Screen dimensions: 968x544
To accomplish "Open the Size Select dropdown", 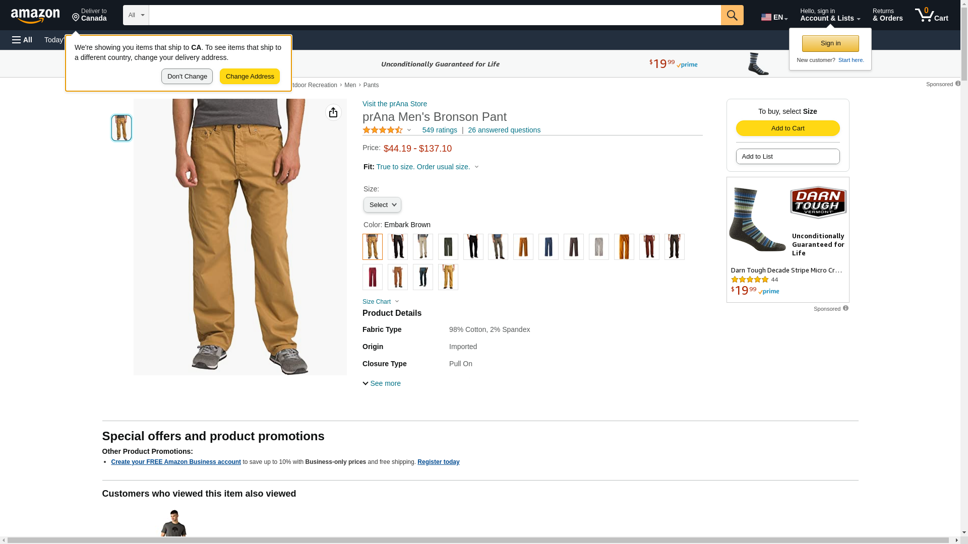I will (382, 205).
